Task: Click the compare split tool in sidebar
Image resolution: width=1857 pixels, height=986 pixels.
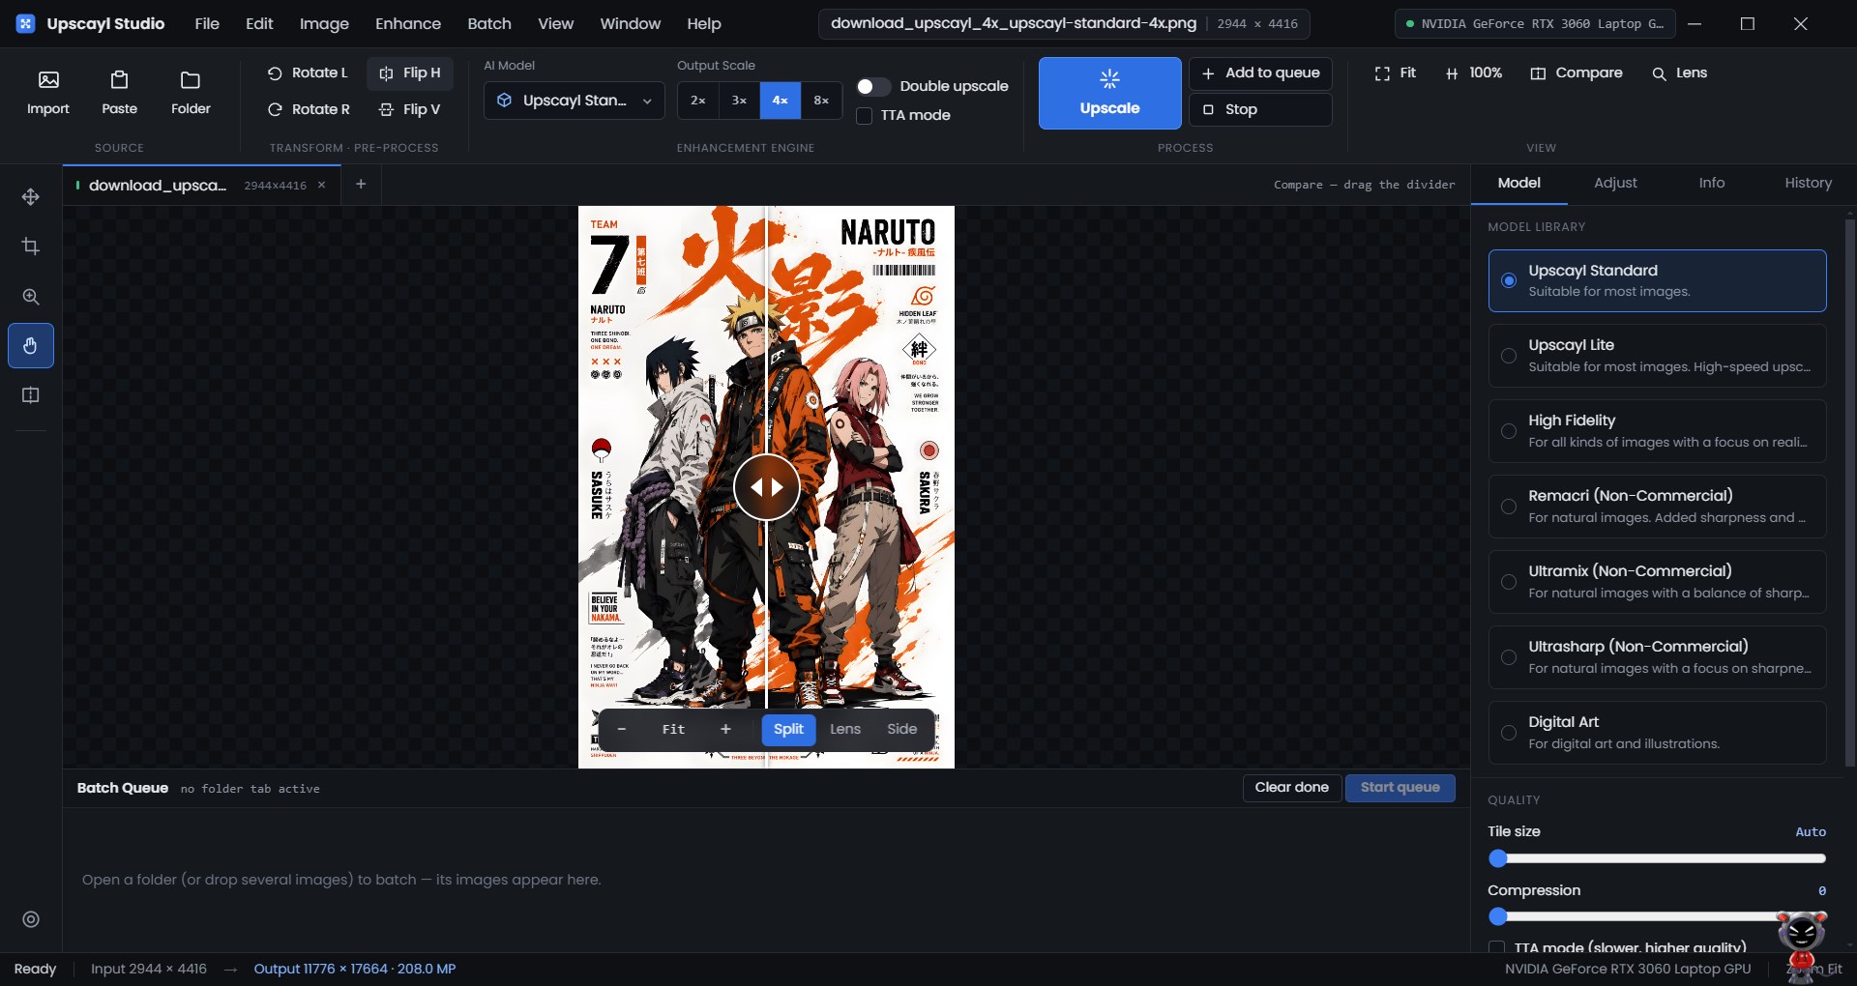Action: (x=31, y=395)
